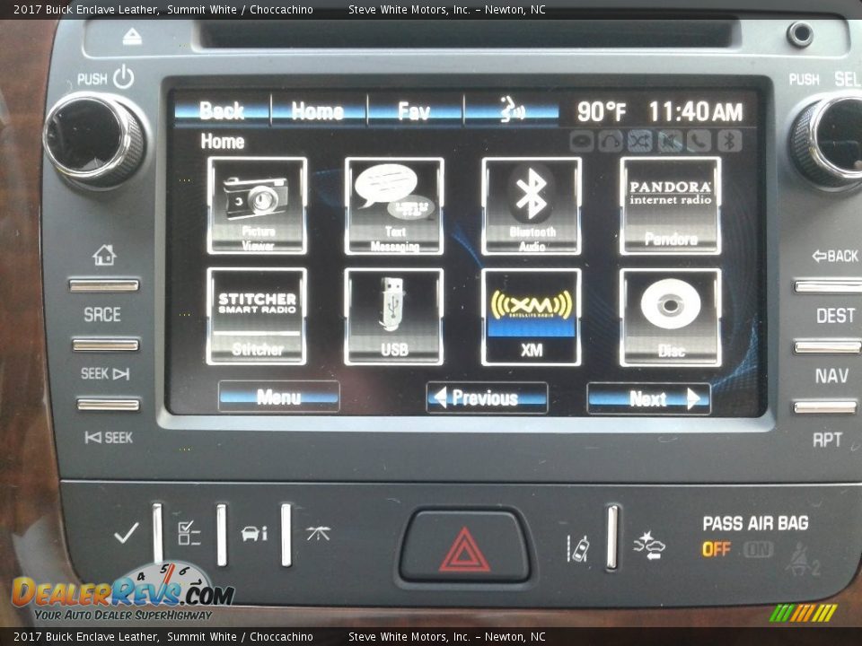Open Stitcher Smart Radio
The width and height of the screenshot is (862, 646).
click(257, 317)
